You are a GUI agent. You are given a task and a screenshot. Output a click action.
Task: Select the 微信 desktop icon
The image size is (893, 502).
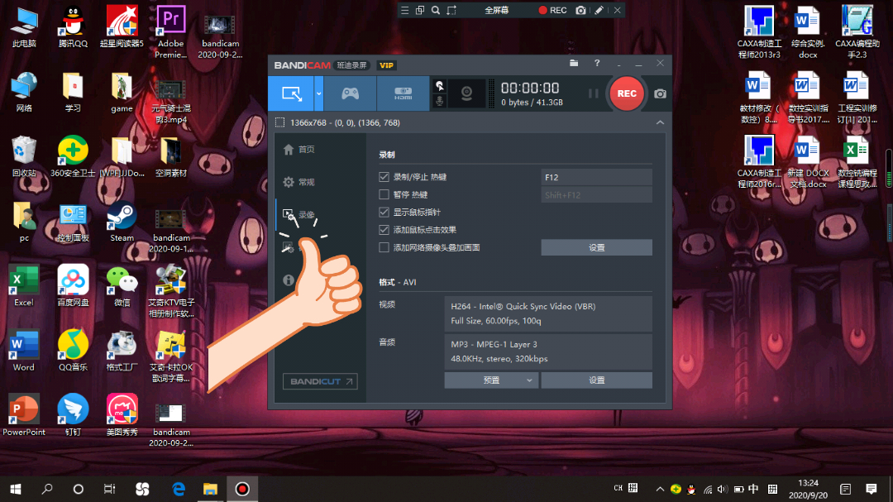pyautogui.click(x=122, y=287)
